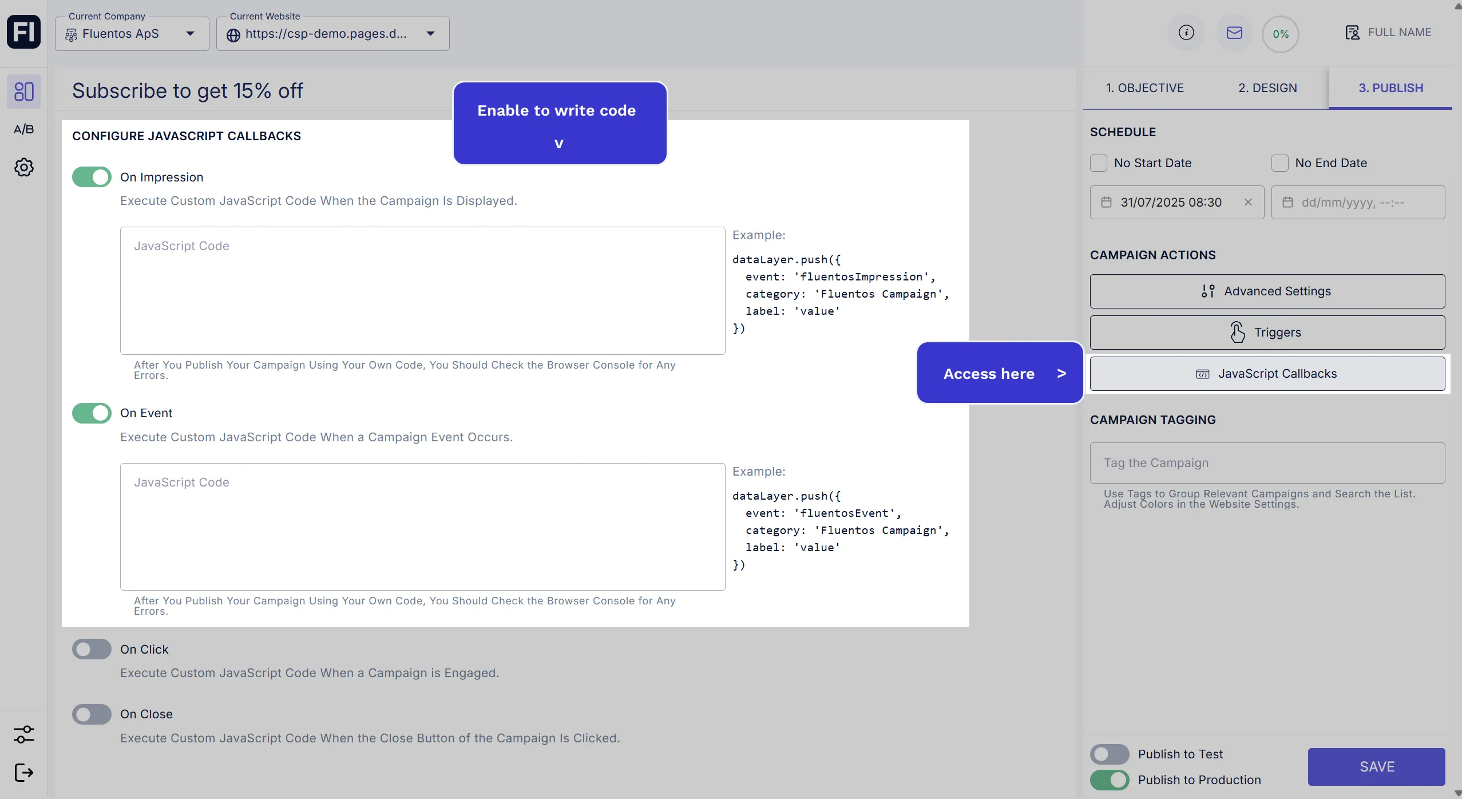The image size is (1462, 799).
Task: Click the fluentosEvent example code
Action: click(x=841, y=531)
